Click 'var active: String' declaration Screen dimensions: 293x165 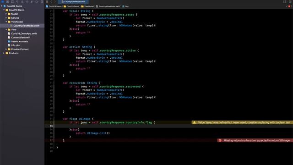click(77, 47)
